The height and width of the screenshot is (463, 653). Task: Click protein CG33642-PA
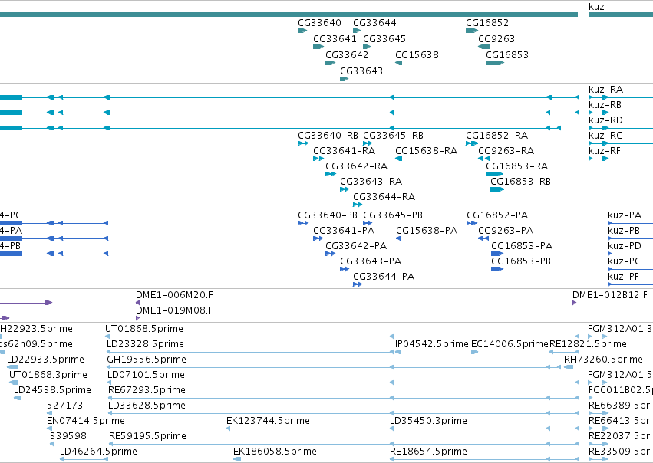click(356, 246)
